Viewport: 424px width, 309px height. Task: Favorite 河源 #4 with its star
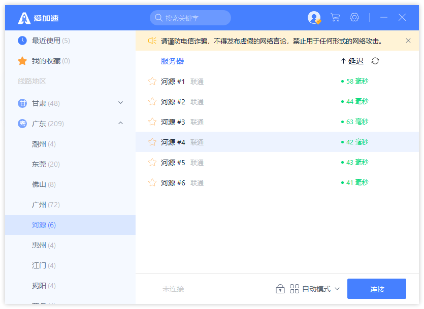[x=152, y=142]
